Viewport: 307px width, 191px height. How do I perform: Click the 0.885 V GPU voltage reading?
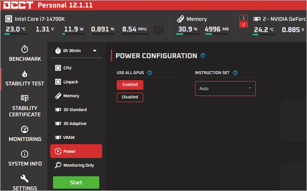click(293, 30)
